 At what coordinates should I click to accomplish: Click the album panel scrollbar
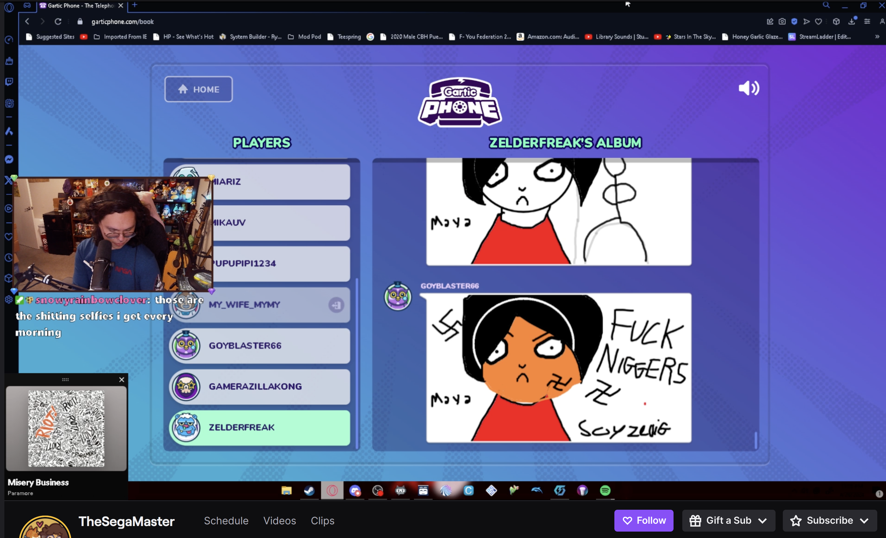click(755, 439)
